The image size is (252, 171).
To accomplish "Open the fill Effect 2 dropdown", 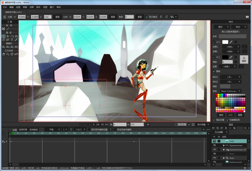I will (231, 51).
